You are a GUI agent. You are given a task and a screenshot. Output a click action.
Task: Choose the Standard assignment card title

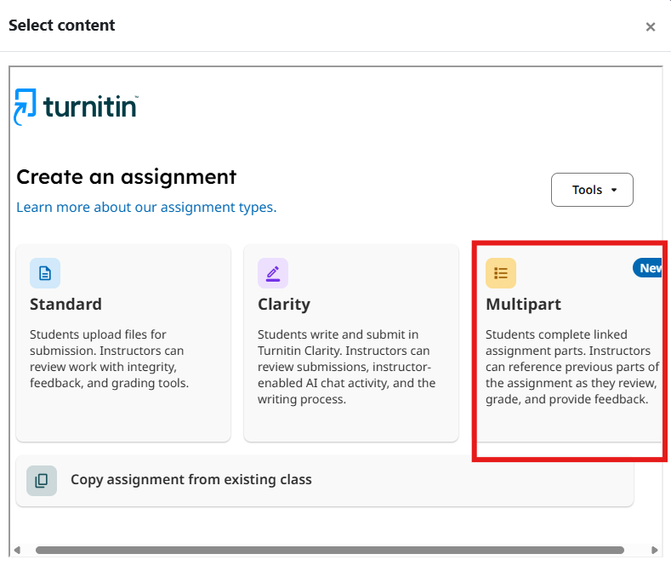point(65,304)
